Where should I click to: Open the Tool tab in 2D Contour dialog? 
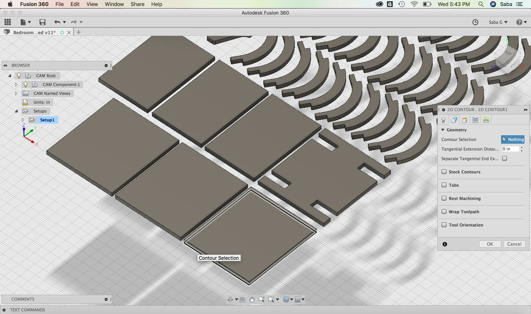point(443,120)
